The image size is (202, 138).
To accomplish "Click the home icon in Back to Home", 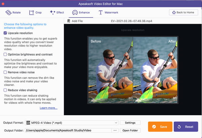I will pyautogui.click(x=174, y=12).
